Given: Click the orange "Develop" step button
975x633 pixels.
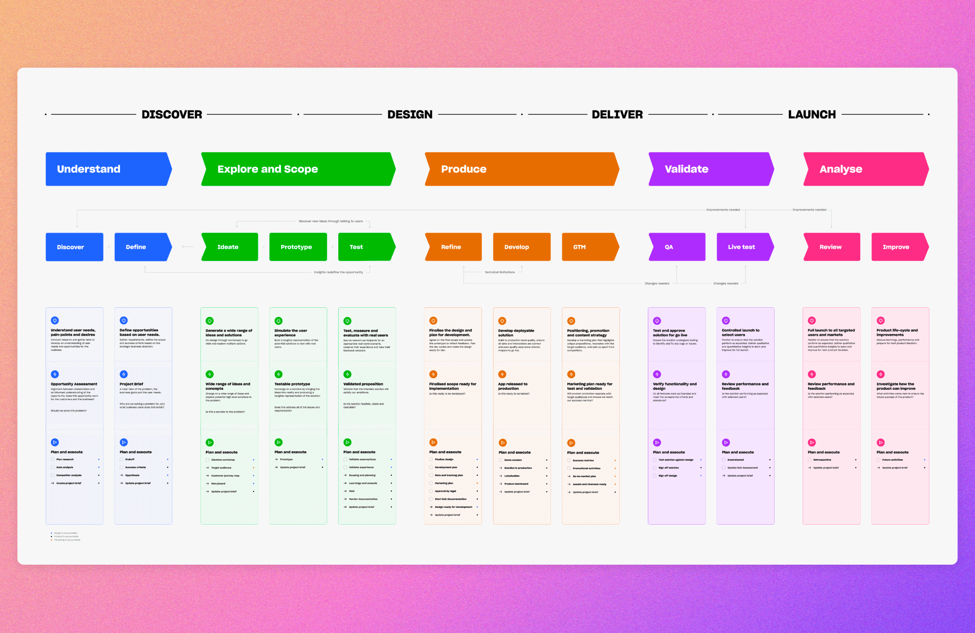Looking at the screenshot, I should [521, 247].
